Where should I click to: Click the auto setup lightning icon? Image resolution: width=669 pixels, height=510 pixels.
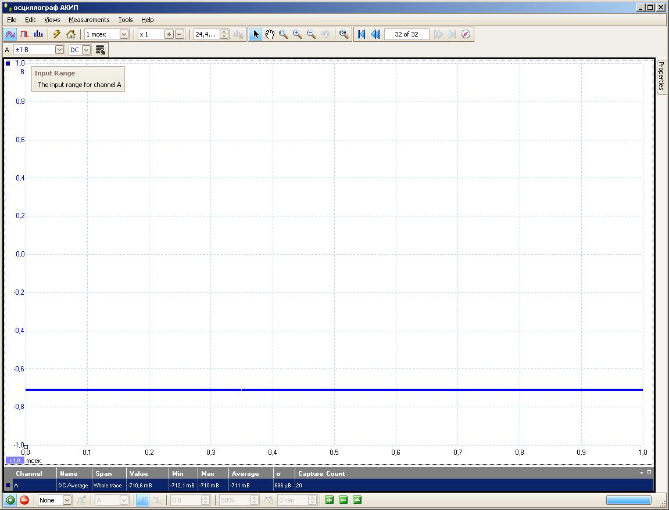[57, 34]
